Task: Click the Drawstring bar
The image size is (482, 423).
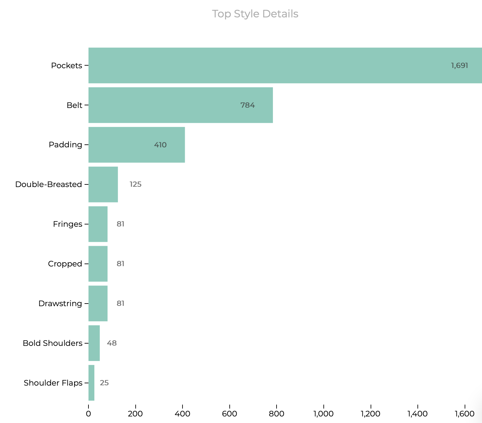Action: pos(98,304)
